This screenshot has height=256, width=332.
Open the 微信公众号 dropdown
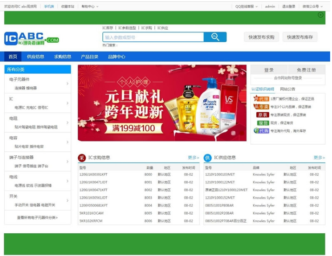tap(312, 6)
